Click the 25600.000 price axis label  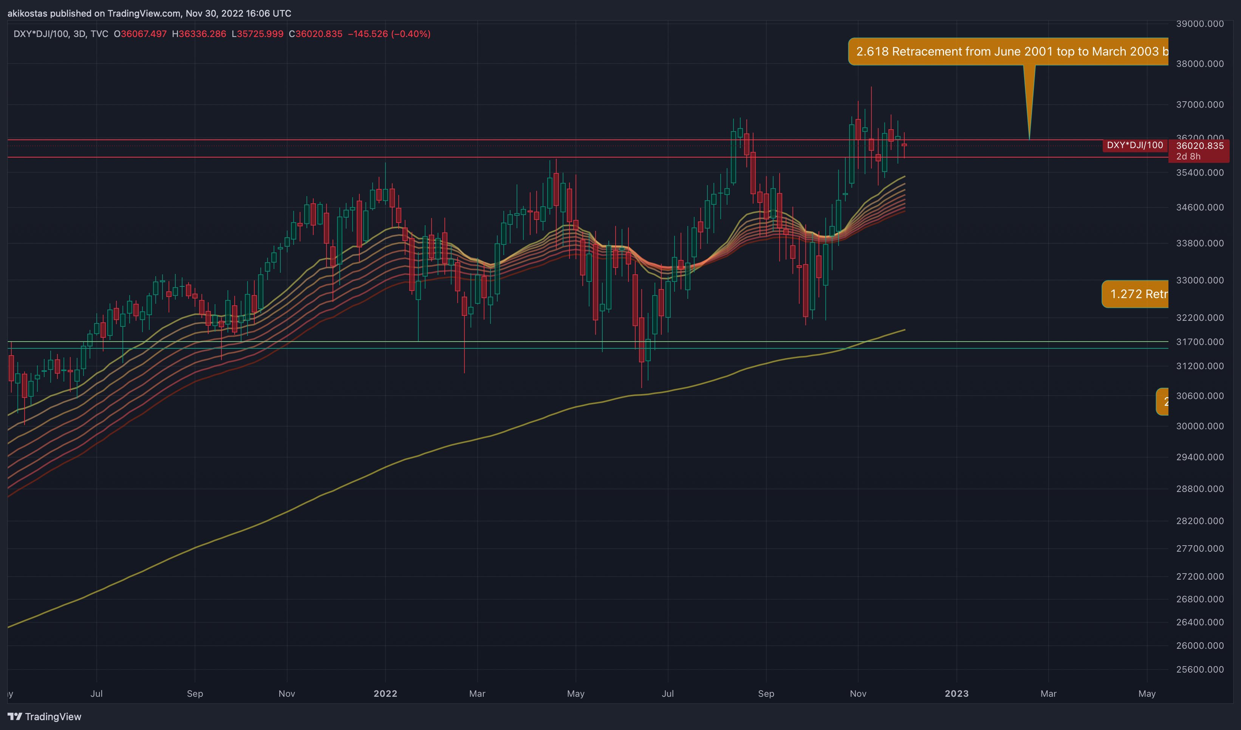point(1200,670)
